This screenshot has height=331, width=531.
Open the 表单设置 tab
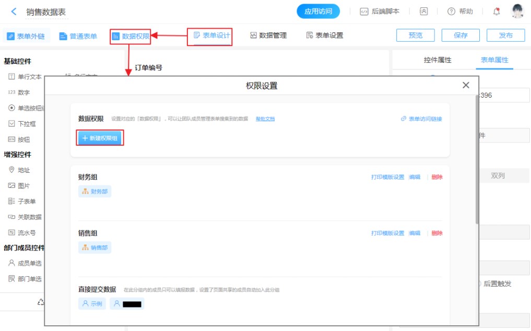click(x=324, y=36)
